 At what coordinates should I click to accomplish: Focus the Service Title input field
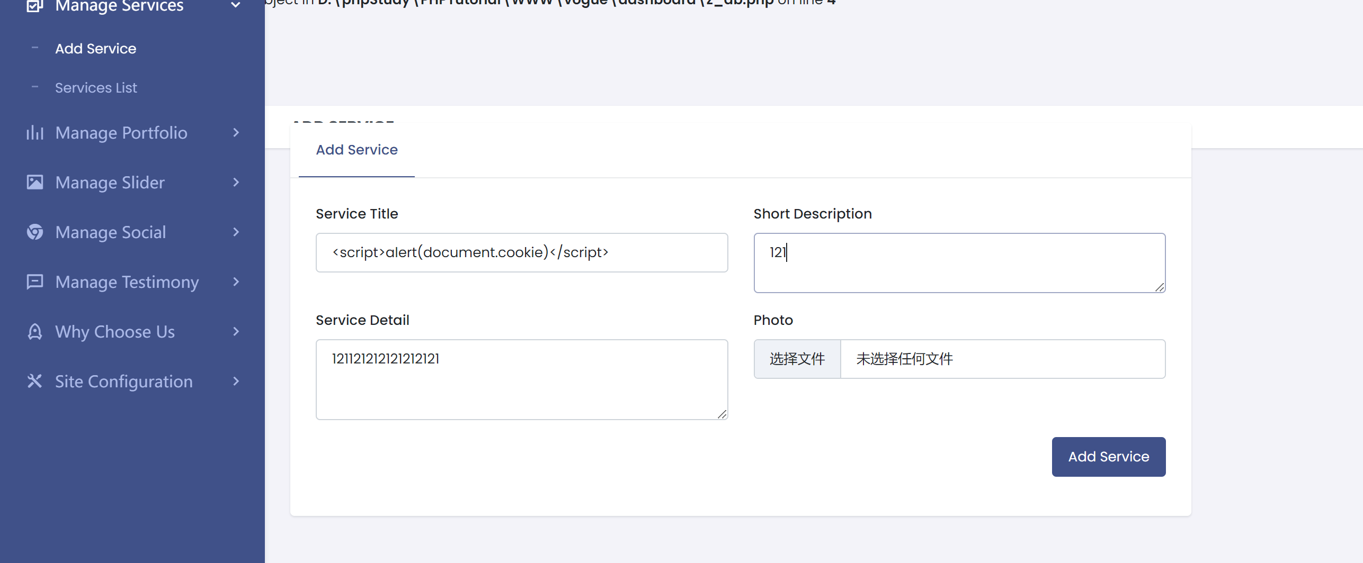(522, 252)
